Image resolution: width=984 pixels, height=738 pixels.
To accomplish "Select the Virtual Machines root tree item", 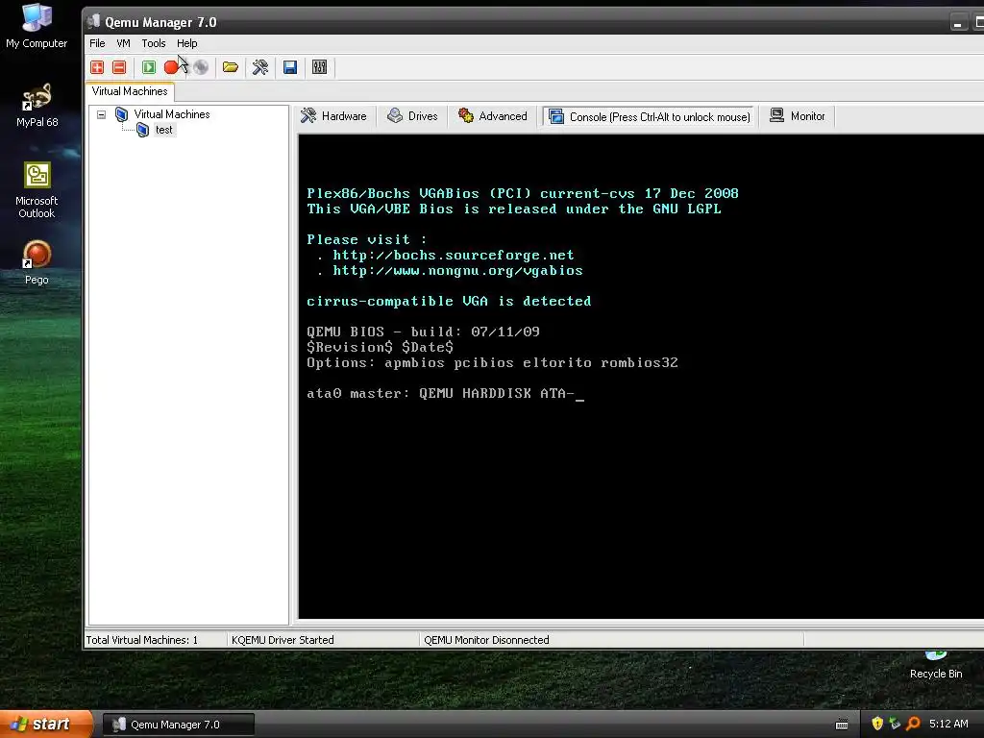I will pos(172,114).
